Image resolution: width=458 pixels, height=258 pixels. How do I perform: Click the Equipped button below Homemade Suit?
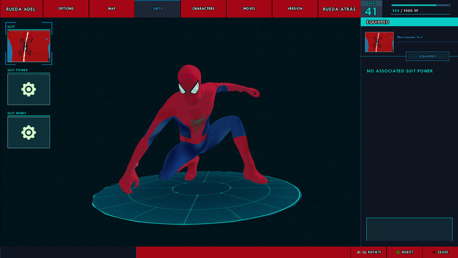click(428, 56)
